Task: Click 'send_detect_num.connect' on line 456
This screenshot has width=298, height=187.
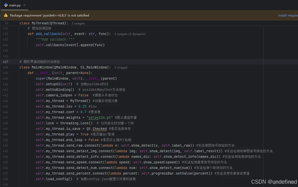Action: [x=90, y=168]
